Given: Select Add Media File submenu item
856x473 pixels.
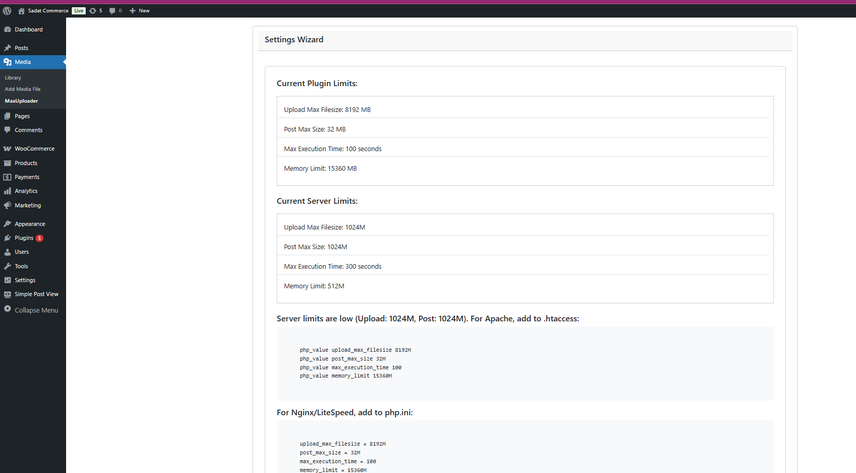Looking at the screenshot, I should tap(23, 89).
